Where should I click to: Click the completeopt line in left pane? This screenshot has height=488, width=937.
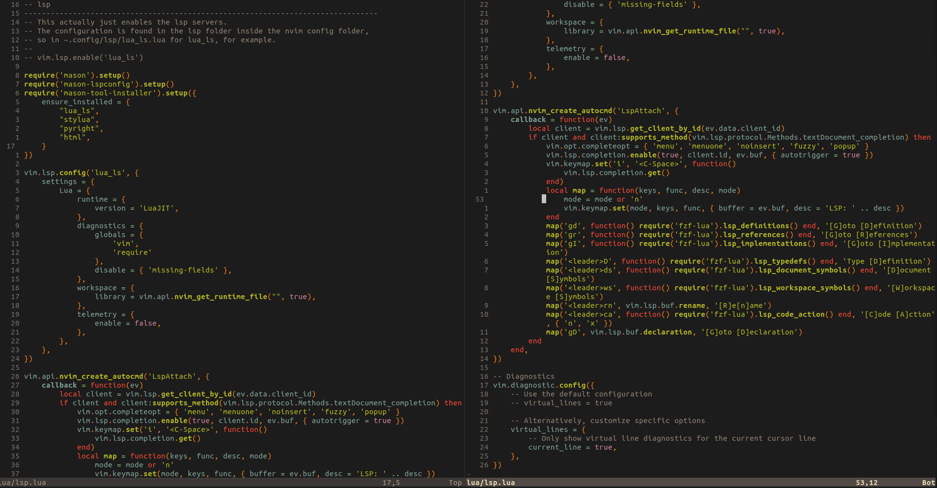tap(238, 412)
